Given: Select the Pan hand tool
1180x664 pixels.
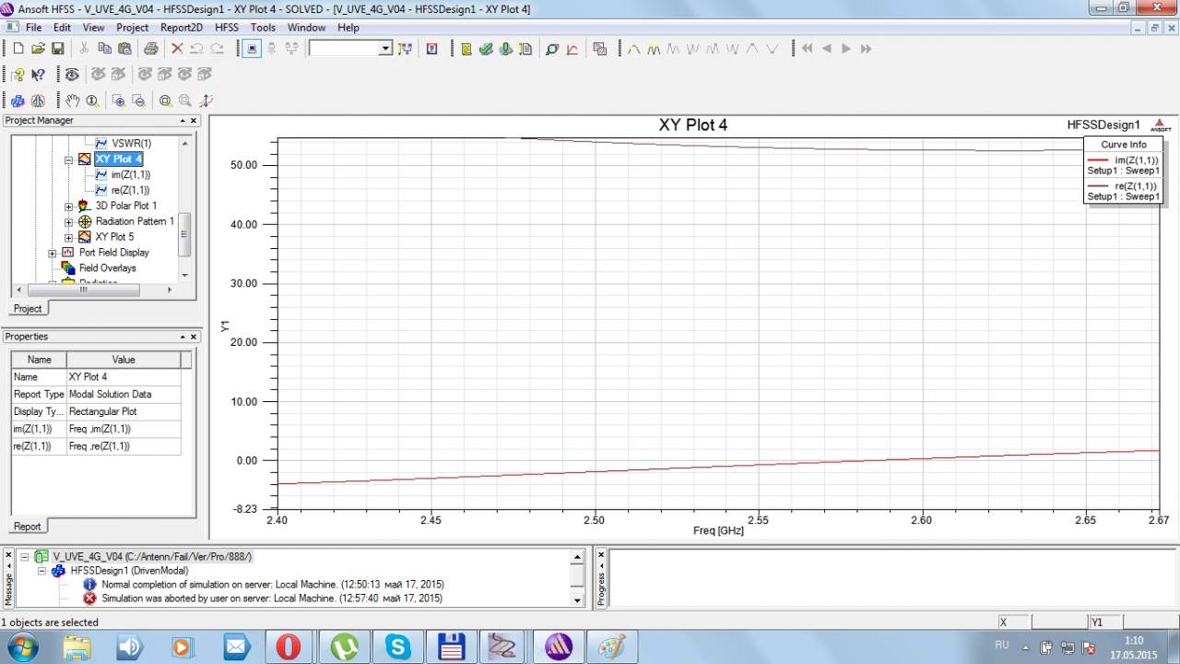Looking at the screenshot, I should tap(73, 101).
